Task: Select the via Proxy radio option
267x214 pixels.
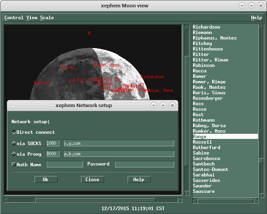Action: click(x=26, y=154)
